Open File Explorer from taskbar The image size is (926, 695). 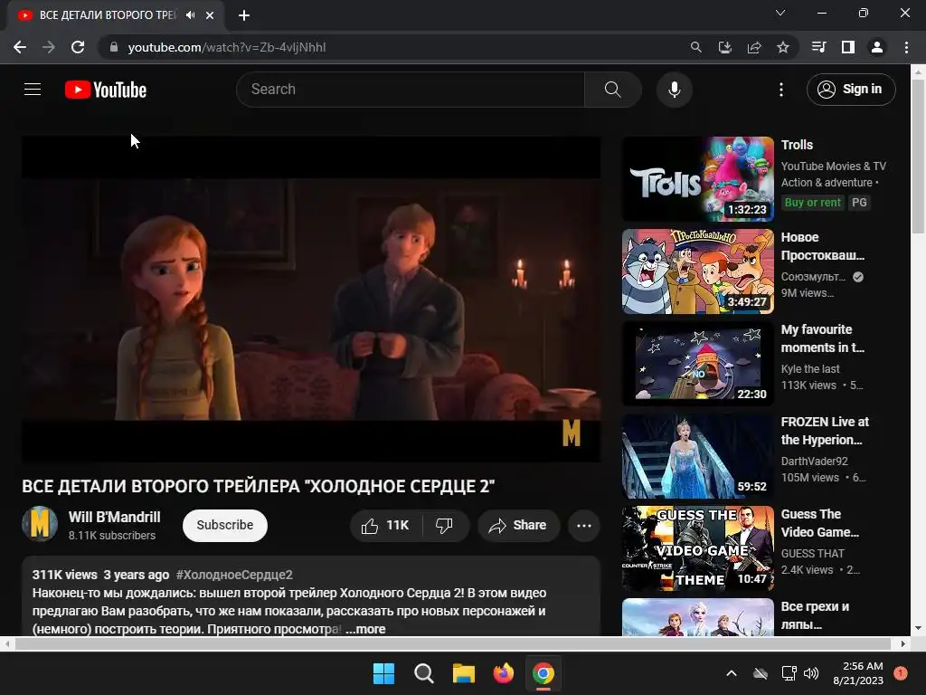[464, 673]
